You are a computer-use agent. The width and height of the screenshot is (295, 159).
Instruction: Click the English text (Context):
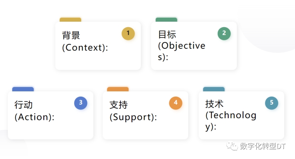pyautogui.click(x=85, y=47)
